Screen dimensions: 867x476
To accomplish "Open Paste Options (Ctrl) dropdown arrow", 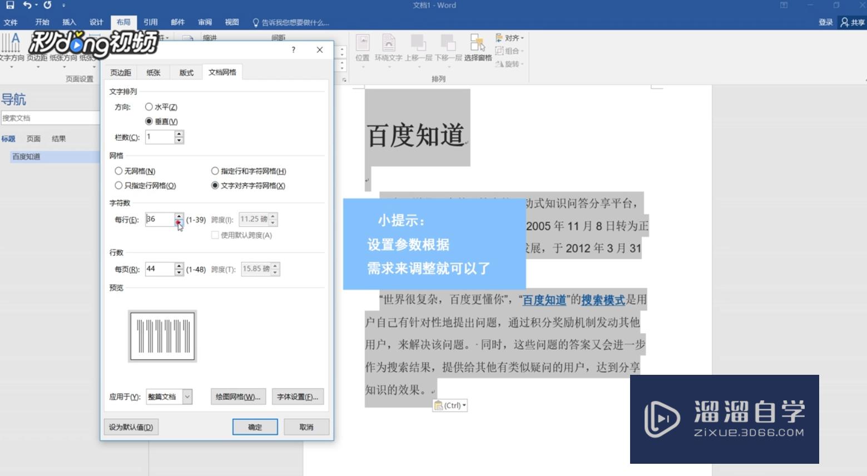I will point(464,405).
